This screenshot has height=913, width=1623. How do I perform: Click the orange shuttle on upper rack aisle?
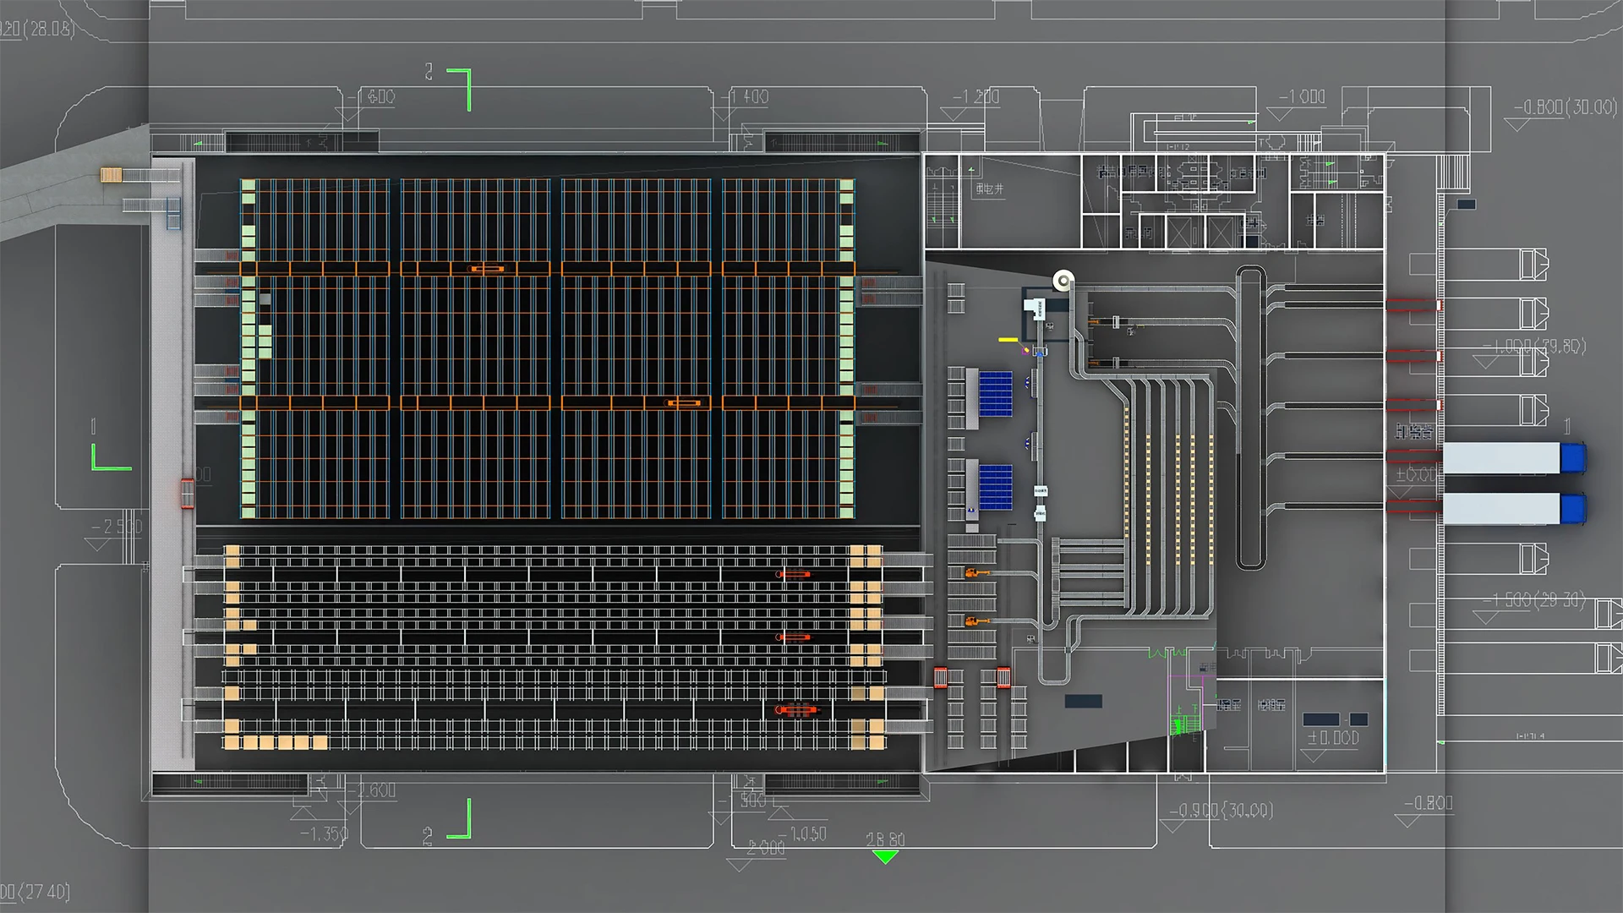pos(487,269)
